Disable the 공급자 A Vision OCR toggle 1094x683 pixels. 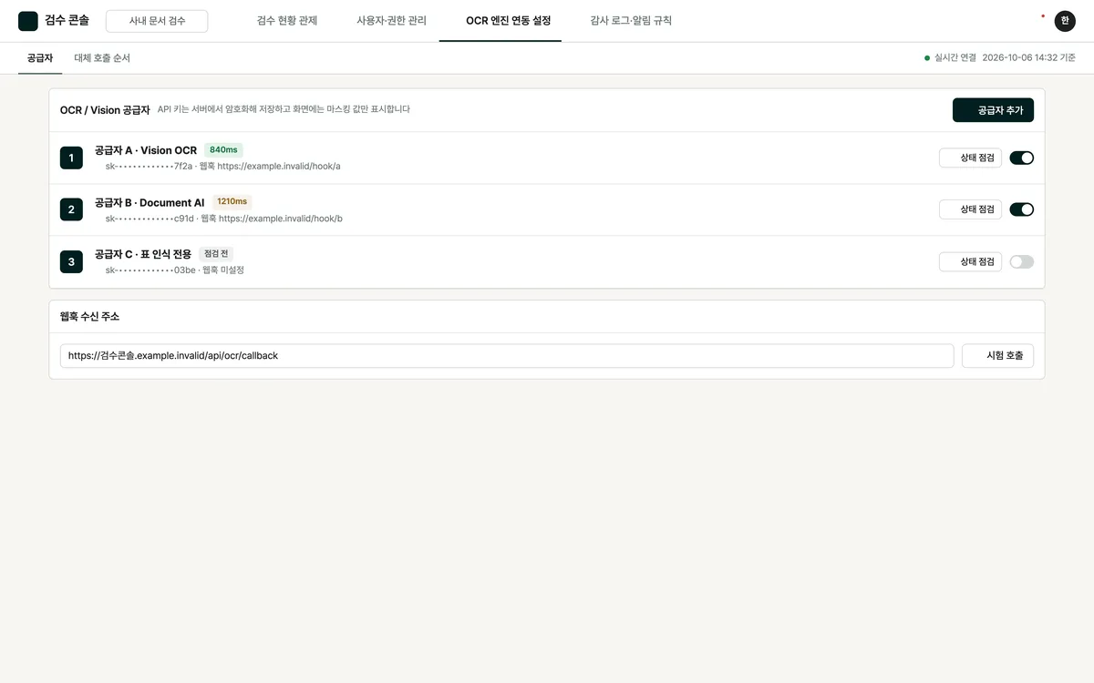pos(1021,158)
